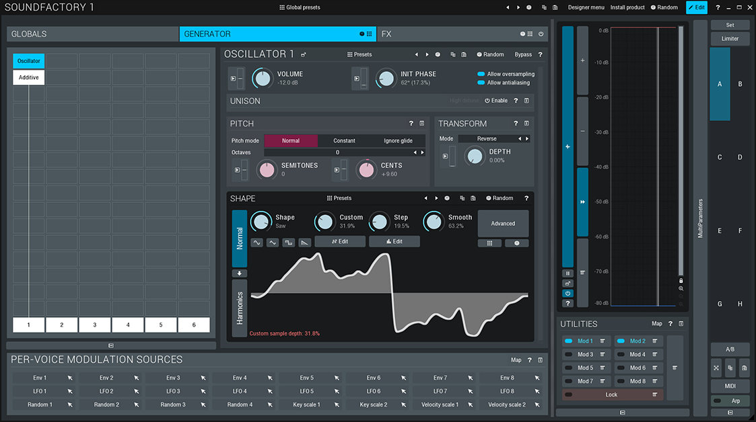Click the Edit button under Custom

[x=340, y=241]
